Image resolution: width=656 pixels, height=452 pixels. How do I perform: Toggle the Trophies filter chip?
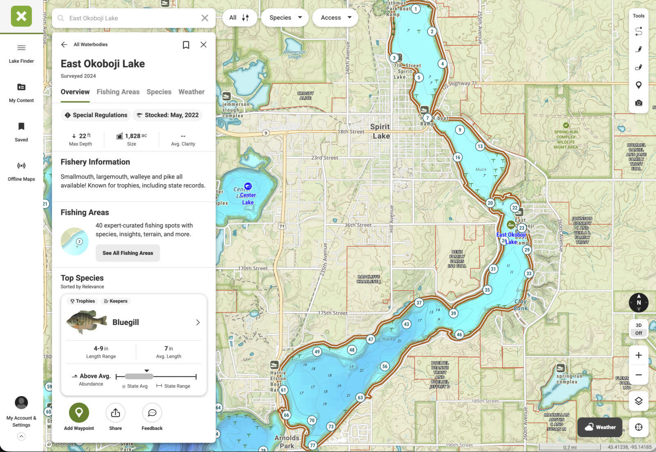coord(83,301)
